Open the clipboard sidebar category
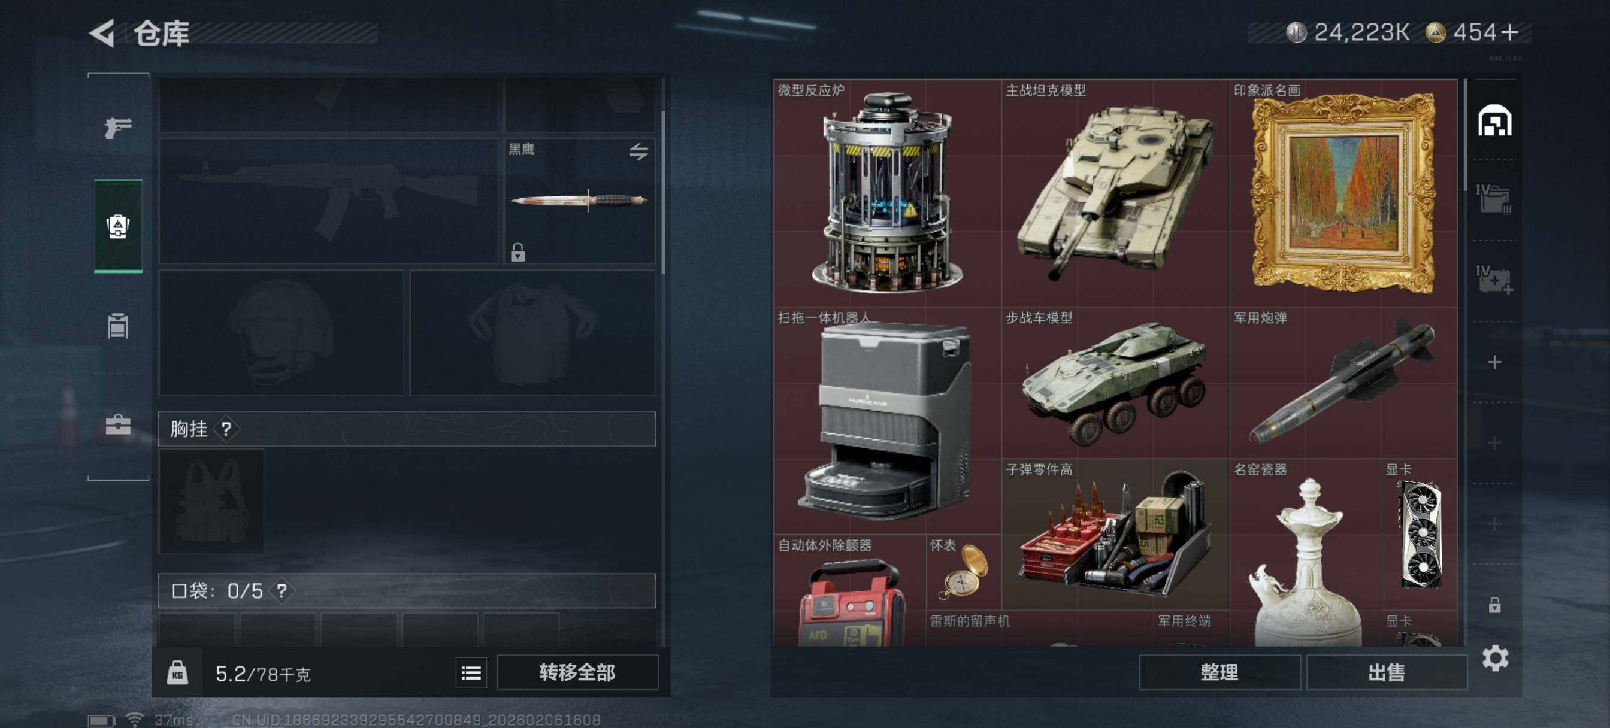Screen dimensions: 1610x728 coord(118,326)
